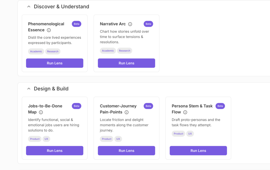
Task: Collapse the Design & Build section
Action: 29,89
